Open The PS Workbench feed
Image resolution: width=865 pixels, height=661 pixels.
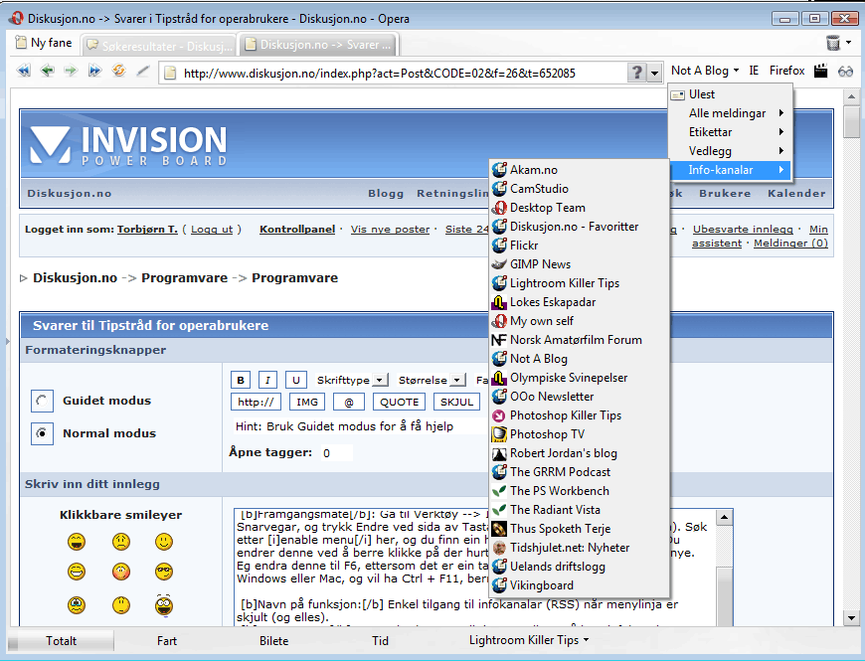580,491
